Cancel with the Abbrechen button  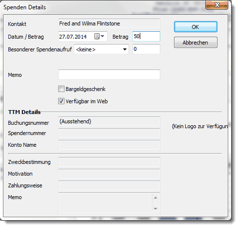pos(196,43)
